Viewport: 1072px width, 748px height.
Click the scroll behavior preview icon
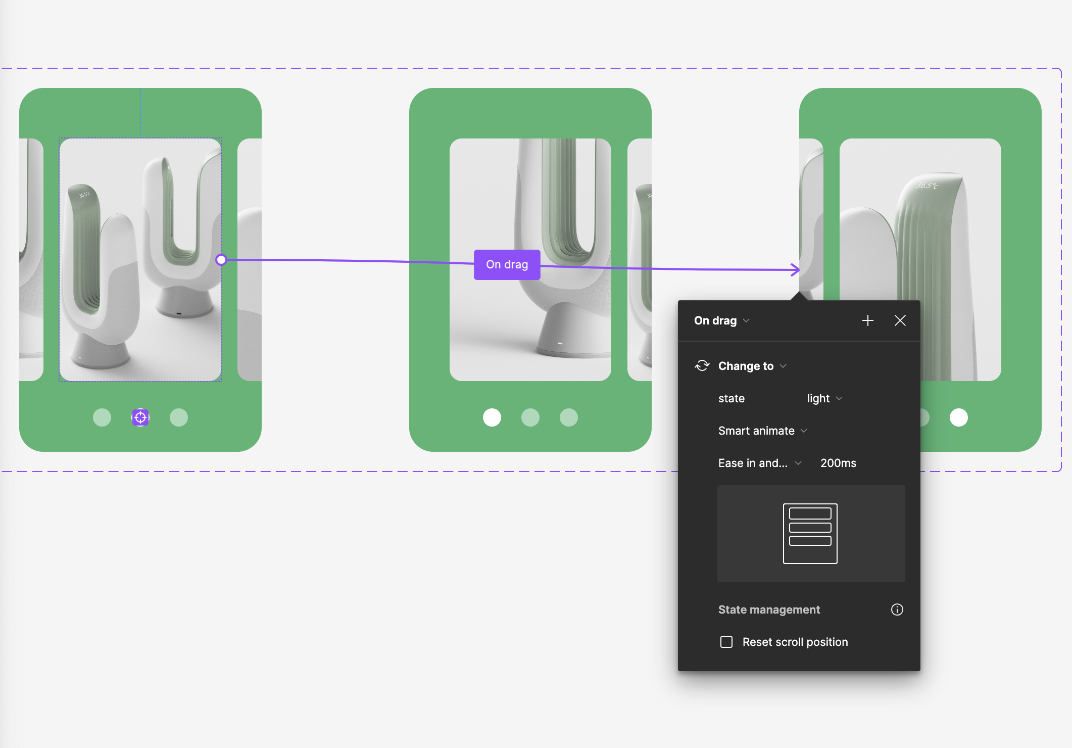point(810,533)
